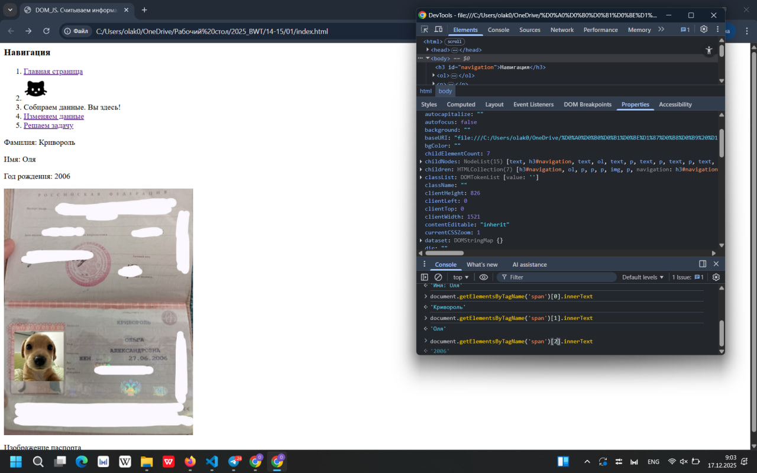Image resolution: width=757 pixels, height=473 pixels.
Task: Activate the DevTools element inspector tool
Action: 425,30
